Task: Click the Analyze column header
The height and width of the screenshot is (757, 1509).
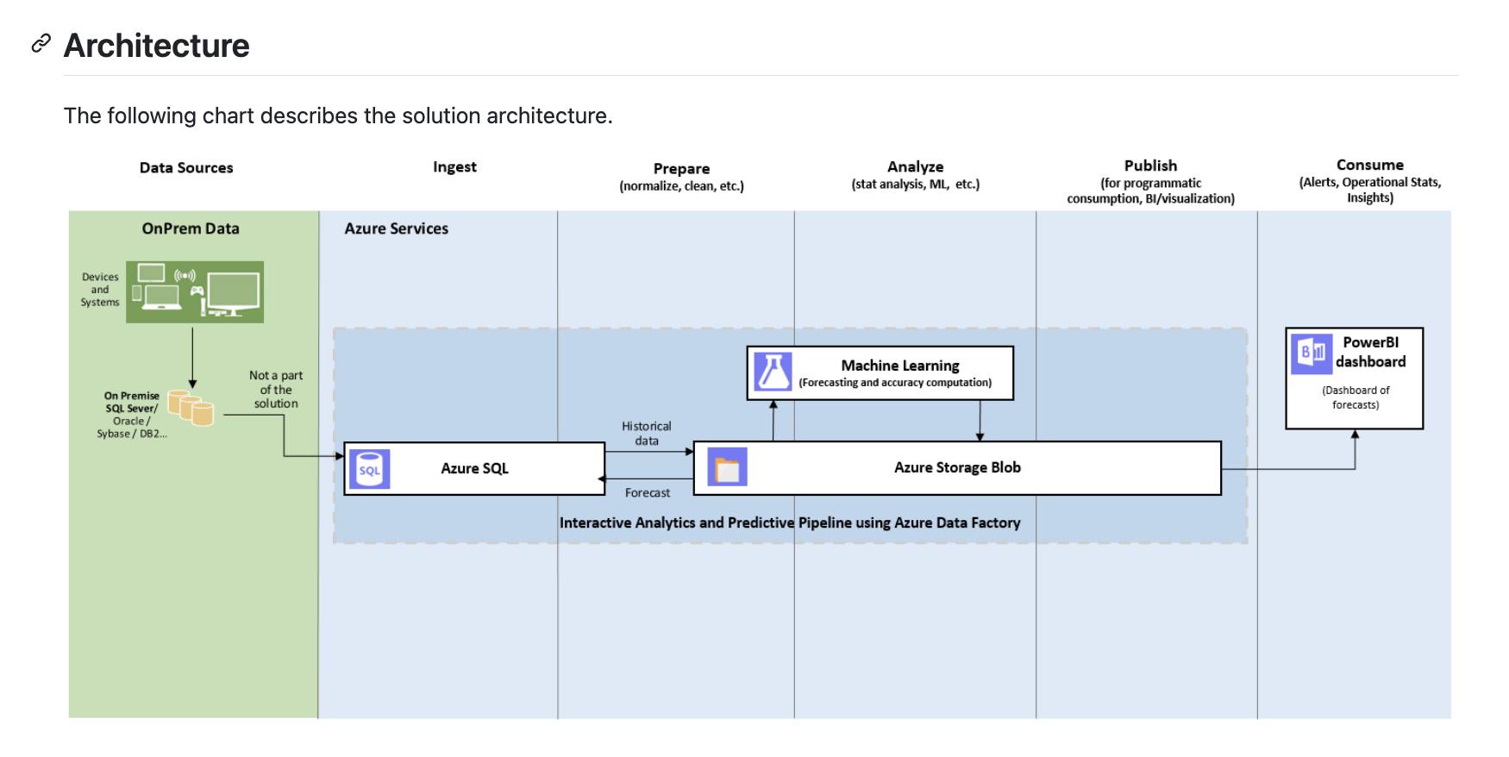Action: [x=916, y=166]
